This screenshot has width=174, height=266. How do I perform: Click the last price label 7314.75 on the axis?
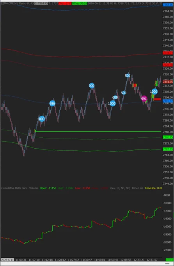[168, 82]
